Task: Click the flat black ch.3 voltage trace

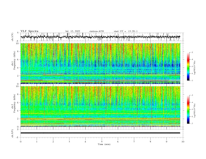Action: [100, 133]
